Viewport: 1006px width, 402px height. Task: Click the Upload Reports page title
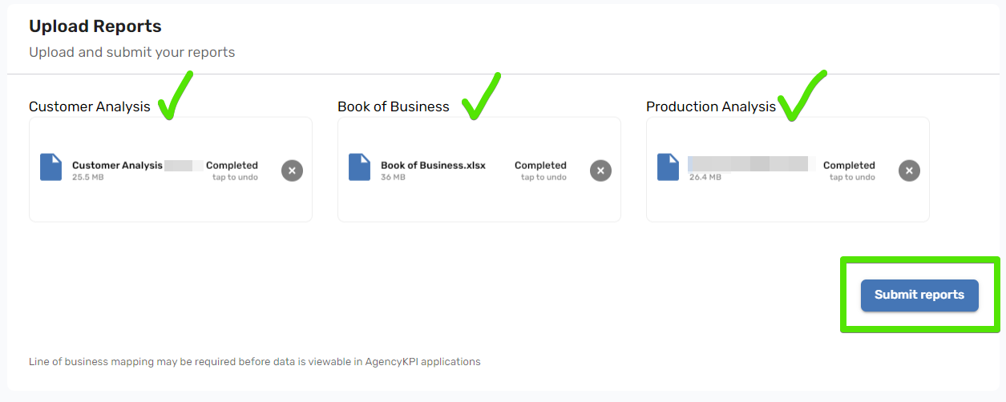coord(95,26)
